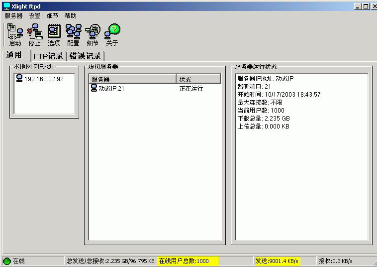Click the 状态 column header
The width and height of the screenshot is (377, 267).
click(x=198, y=79)
